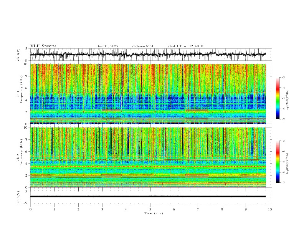This screenshot has height=235, width=304.
Task: Click the 'Time (min)' axis label
Action: click(x=154, y=213)
